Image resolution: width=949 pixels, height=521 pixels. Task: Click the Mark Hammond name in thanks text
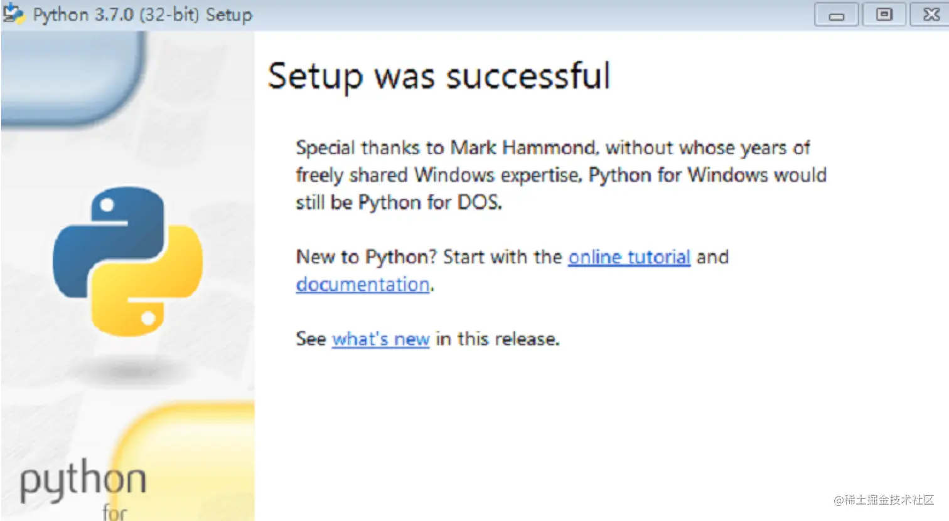[x=523, y=148]
